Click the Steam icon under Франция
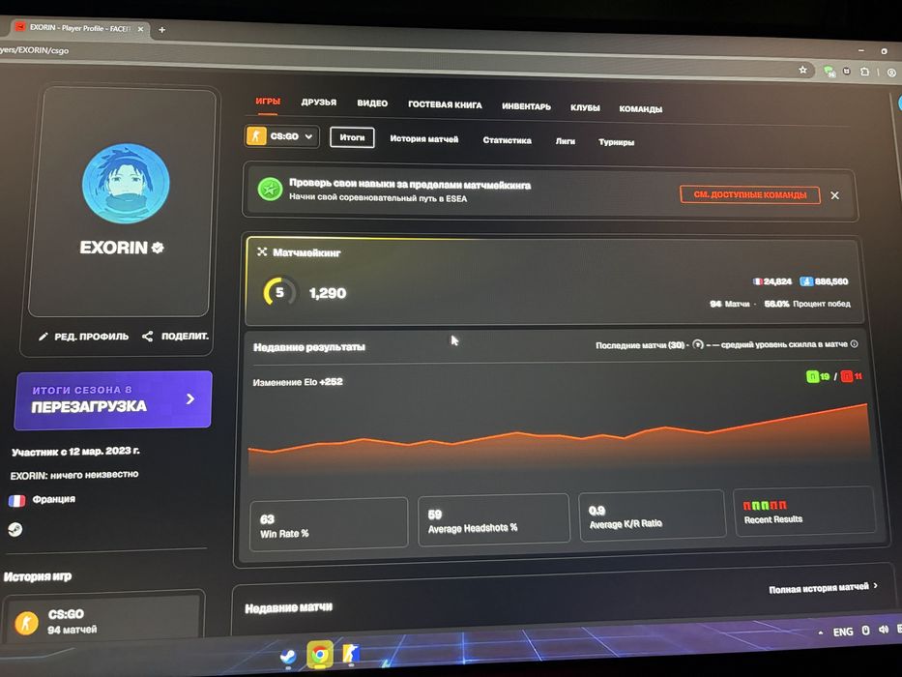This screenshot has width=902, height=677. coord(15,529)
